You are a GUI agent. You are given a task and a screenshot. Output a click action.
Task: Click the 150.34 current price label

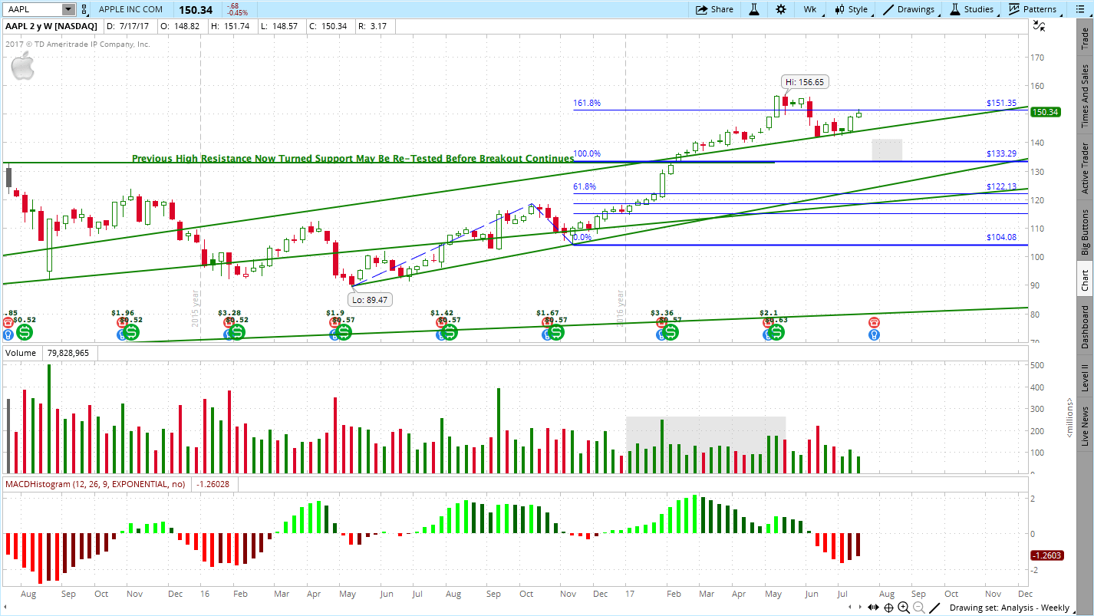(1046, 112)
